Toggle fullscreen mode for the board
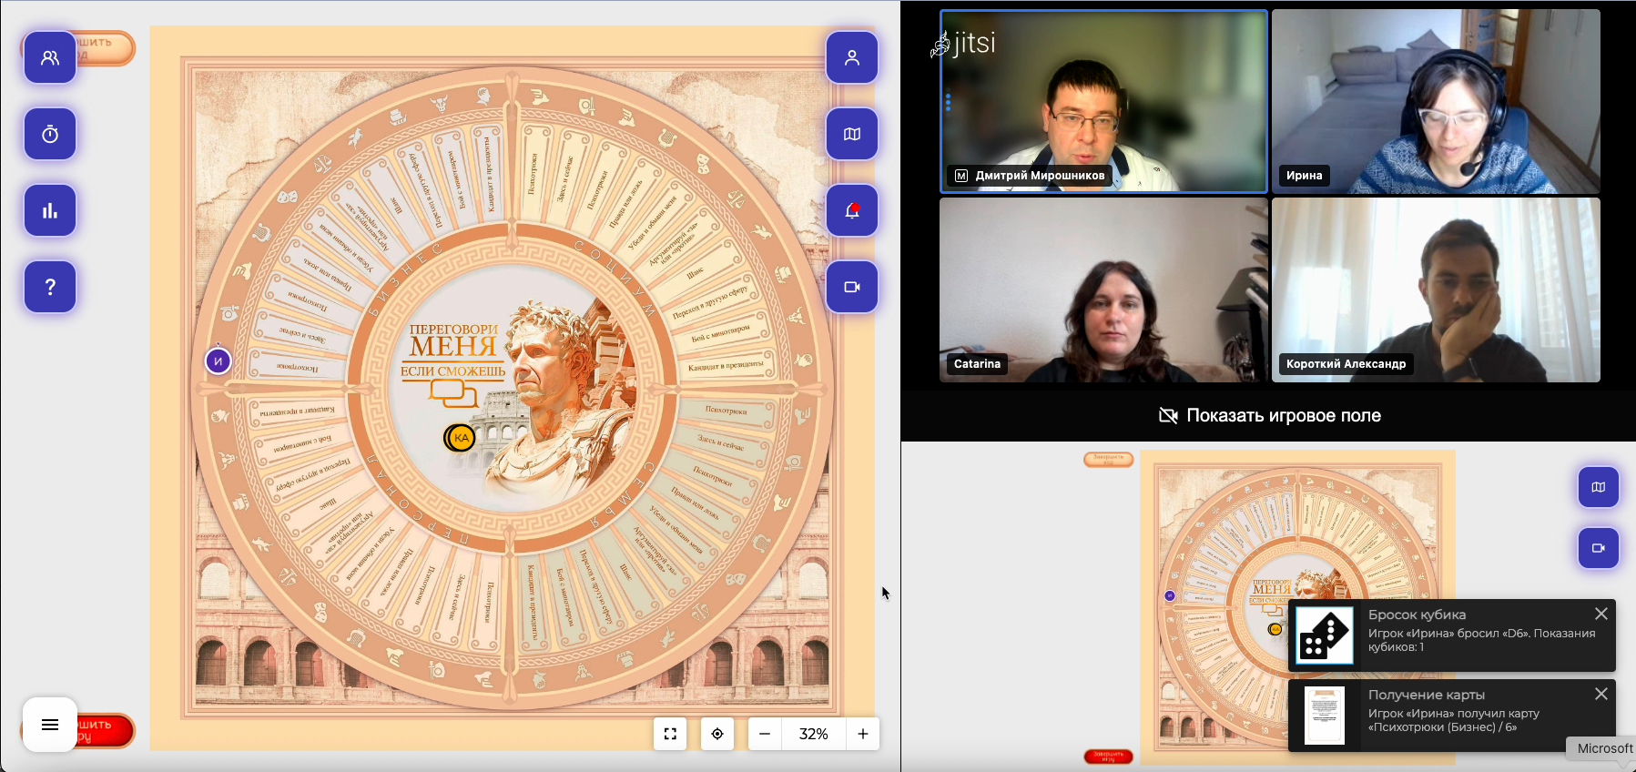Screen dimensions: 1636x772 (x=670, y=734)
